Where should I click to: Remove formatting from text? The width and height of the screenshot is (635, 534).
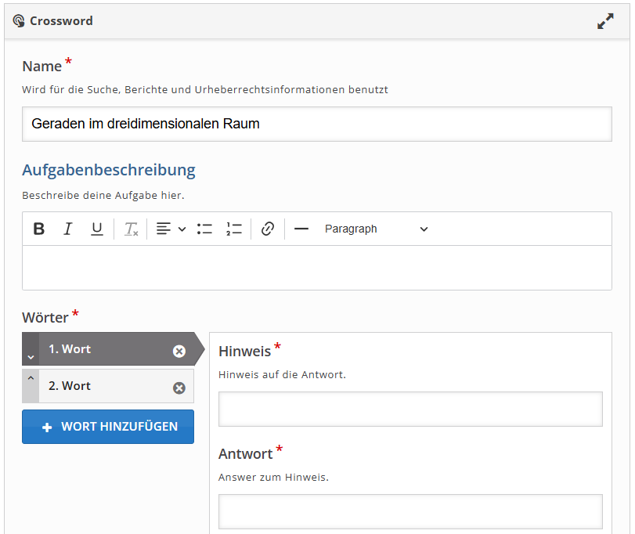pyautogui.click(x=131, y=229)
